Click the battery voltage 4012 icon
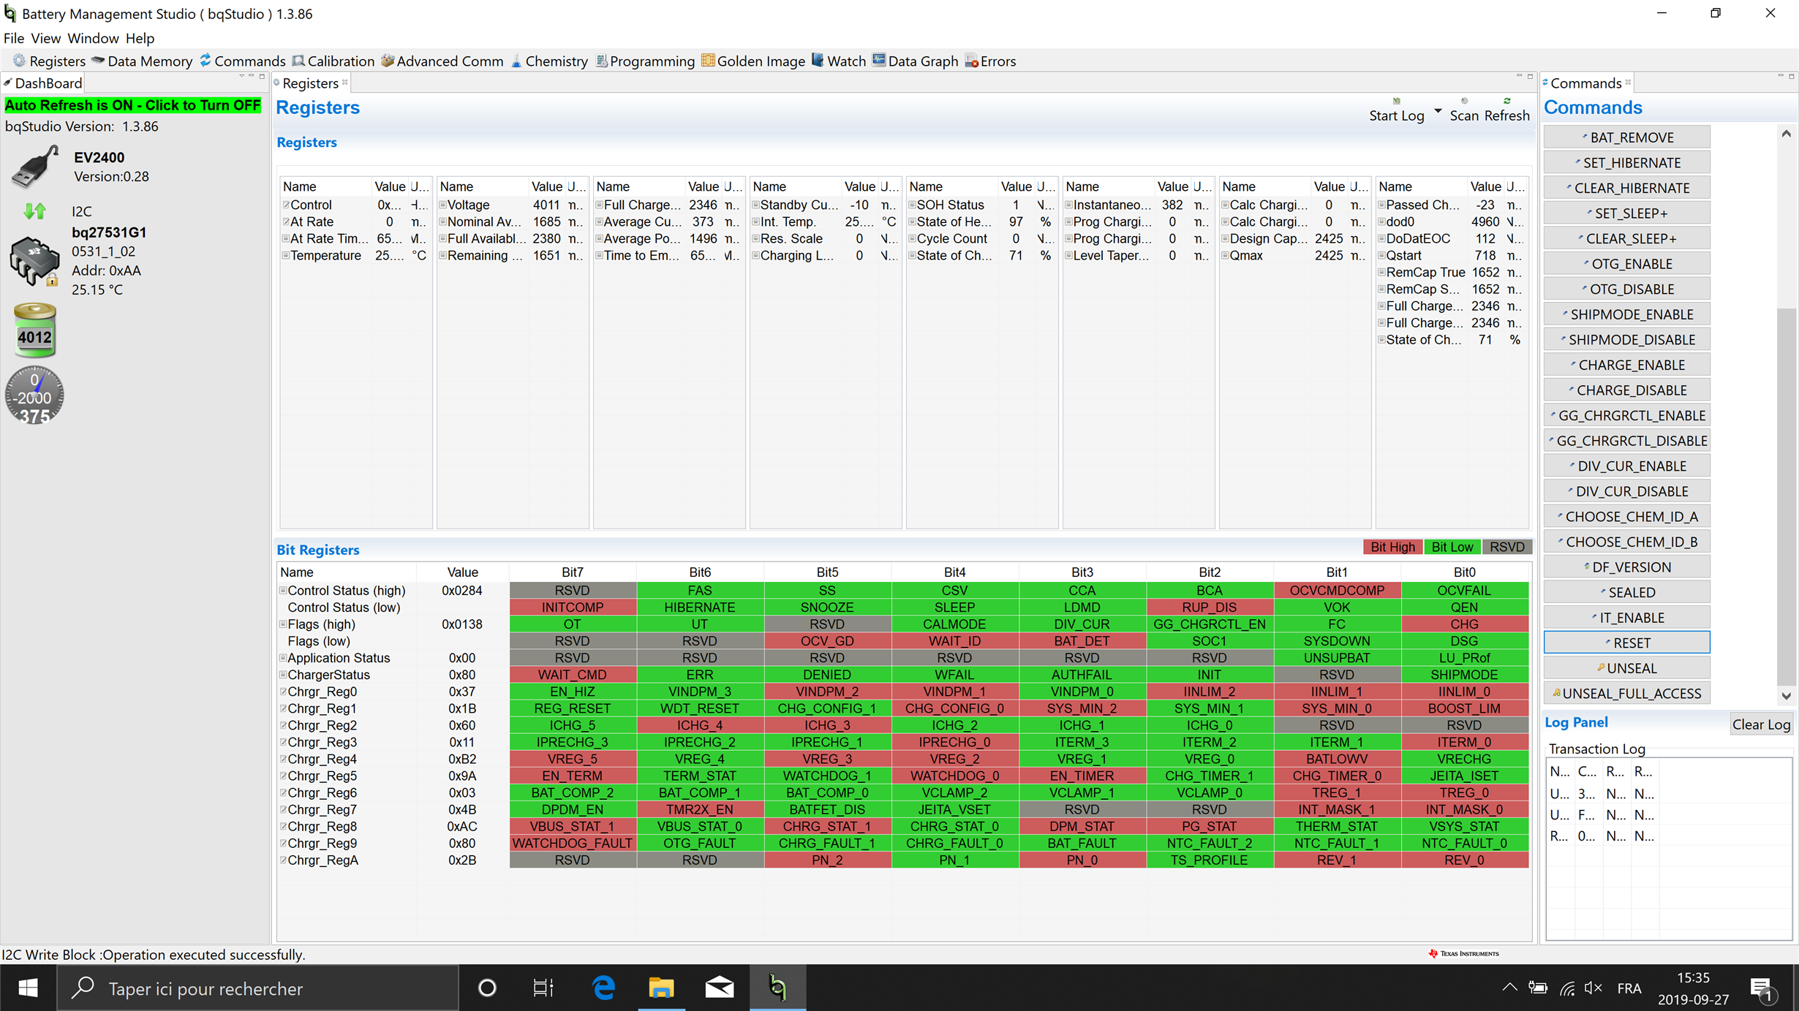1799x1011 pixels. tap(34, 330)
